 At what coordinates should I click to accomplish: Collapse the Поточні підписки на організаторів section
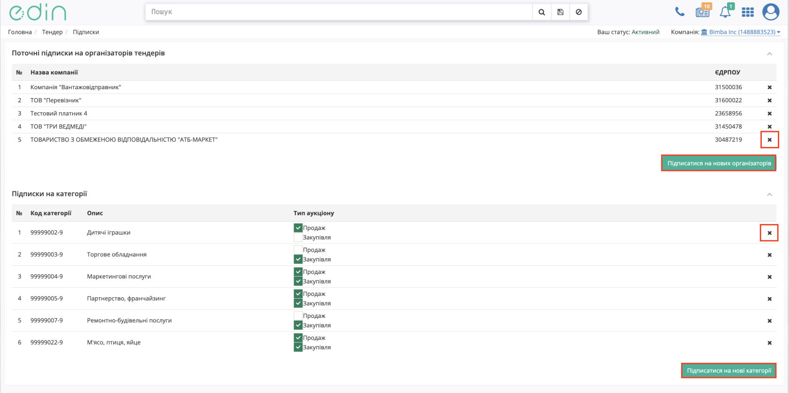(769, 54)
